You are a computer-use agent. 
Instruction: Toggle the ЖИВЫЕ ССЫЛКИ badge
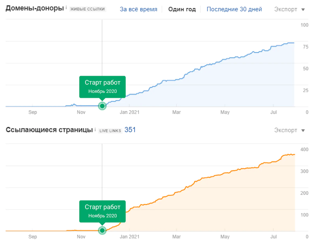coord(88,9)
